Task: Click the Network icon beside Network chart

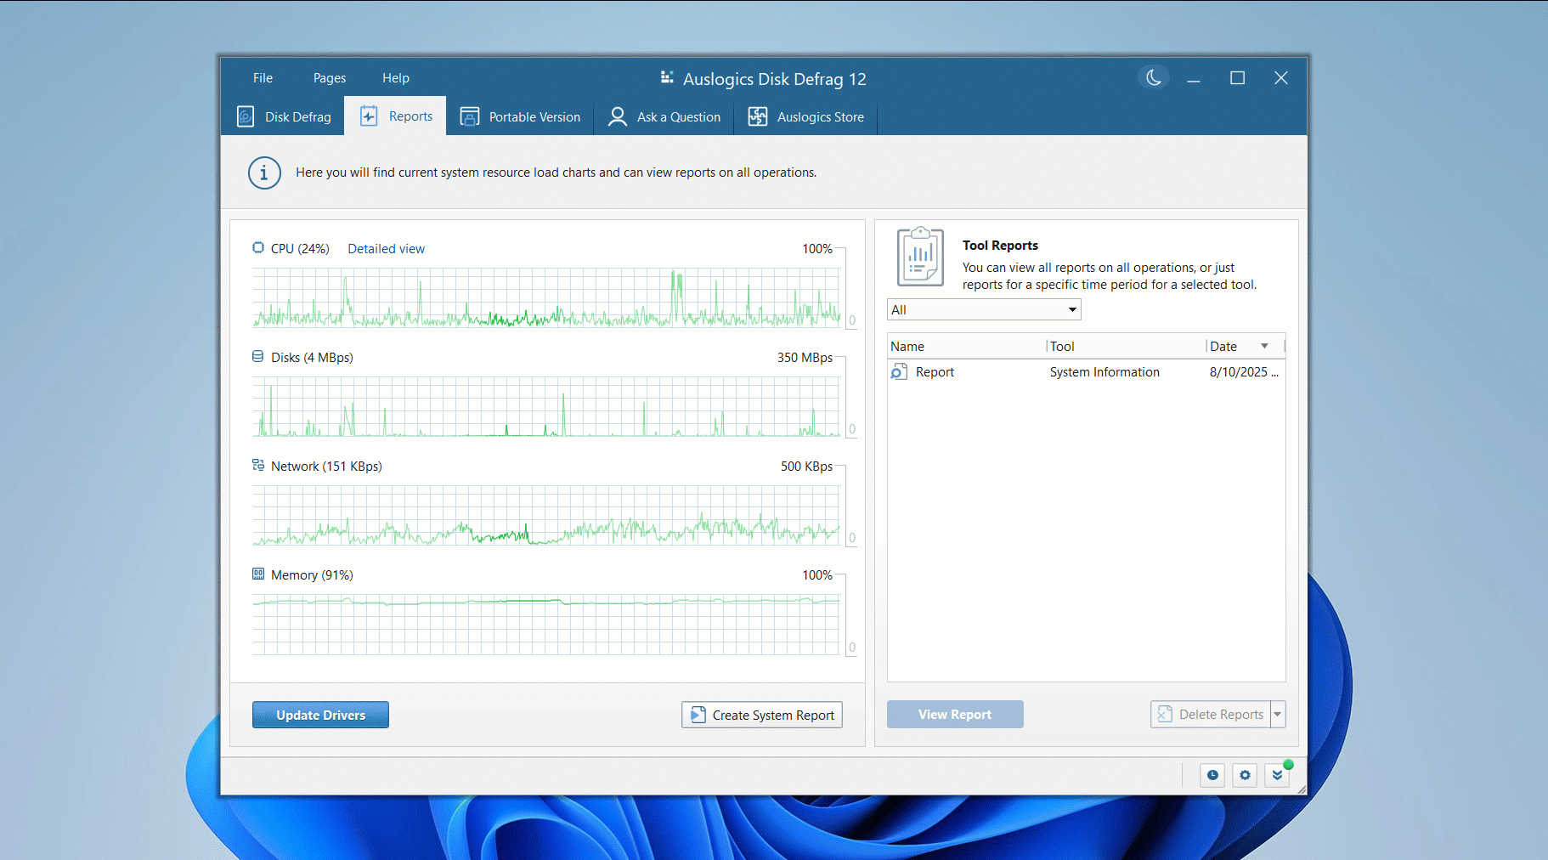Action: 257,466
